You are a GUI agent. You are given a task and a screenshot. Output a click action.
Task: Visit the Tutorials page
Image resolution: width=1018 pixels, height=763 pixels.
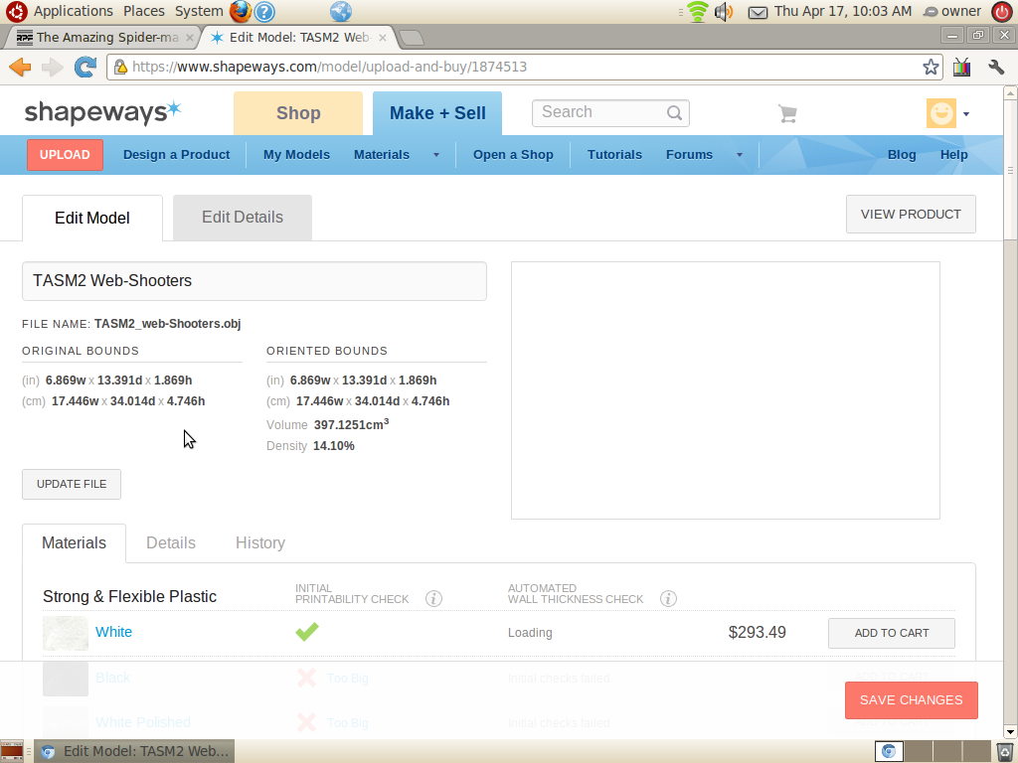(x=614, y=155)
